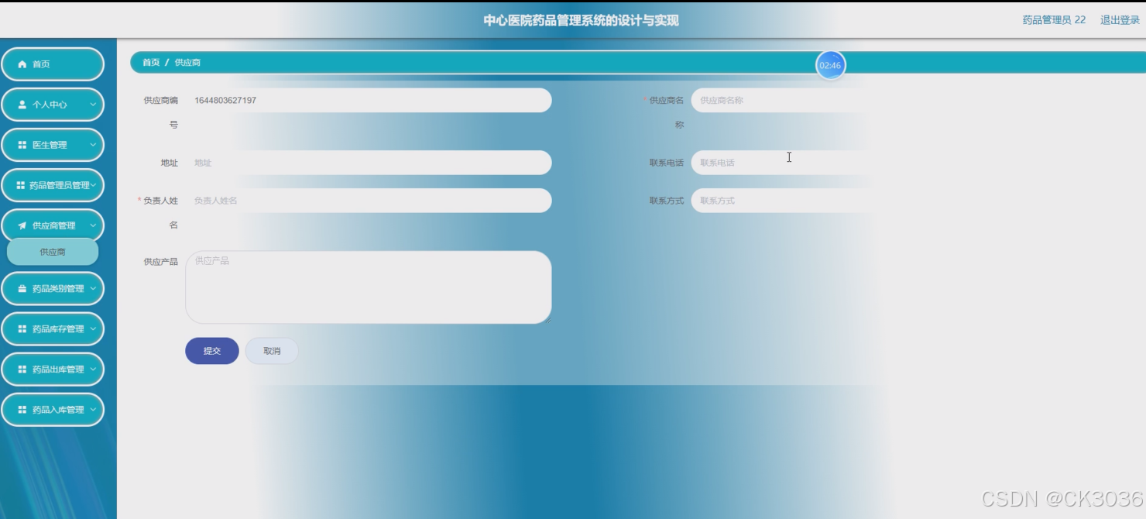Expand the 药品入库管理 chevron

point(93,410)
